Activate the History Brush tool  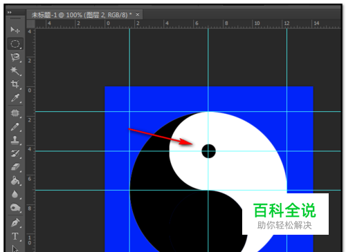[15, 153]
